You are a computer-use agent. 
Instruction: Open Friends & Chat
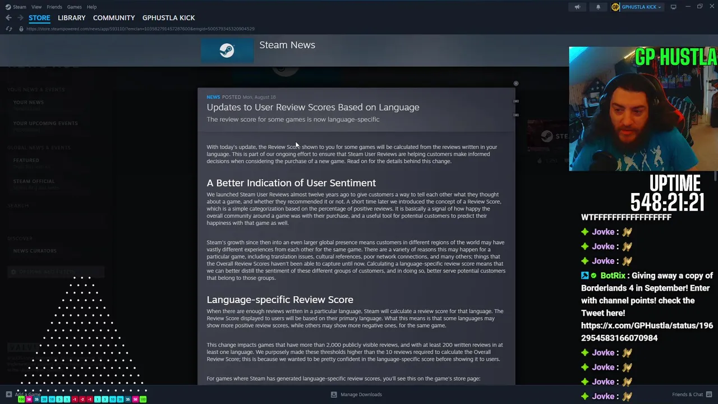point(688,394)
